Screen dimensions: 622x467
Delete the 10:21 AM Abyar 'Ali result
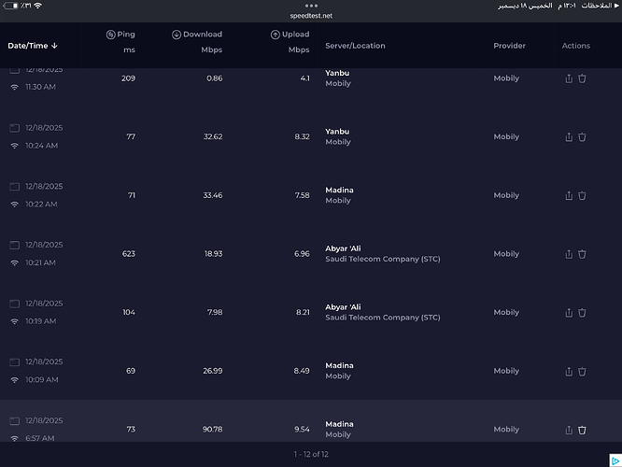coord(582,254)
